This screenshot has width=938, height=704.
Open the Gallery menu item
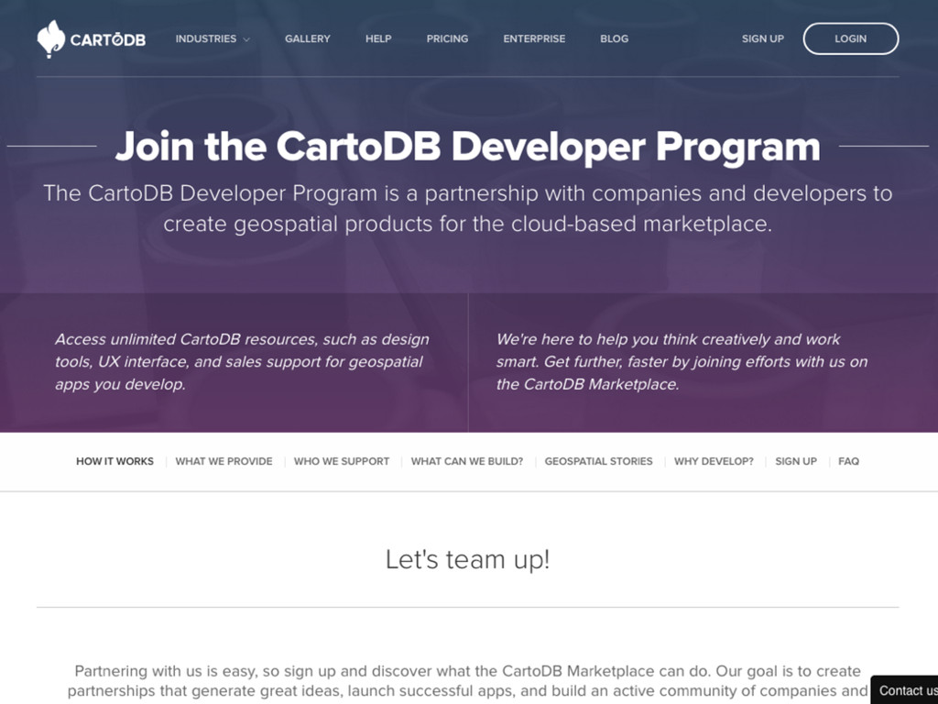(x=308, y=38)
